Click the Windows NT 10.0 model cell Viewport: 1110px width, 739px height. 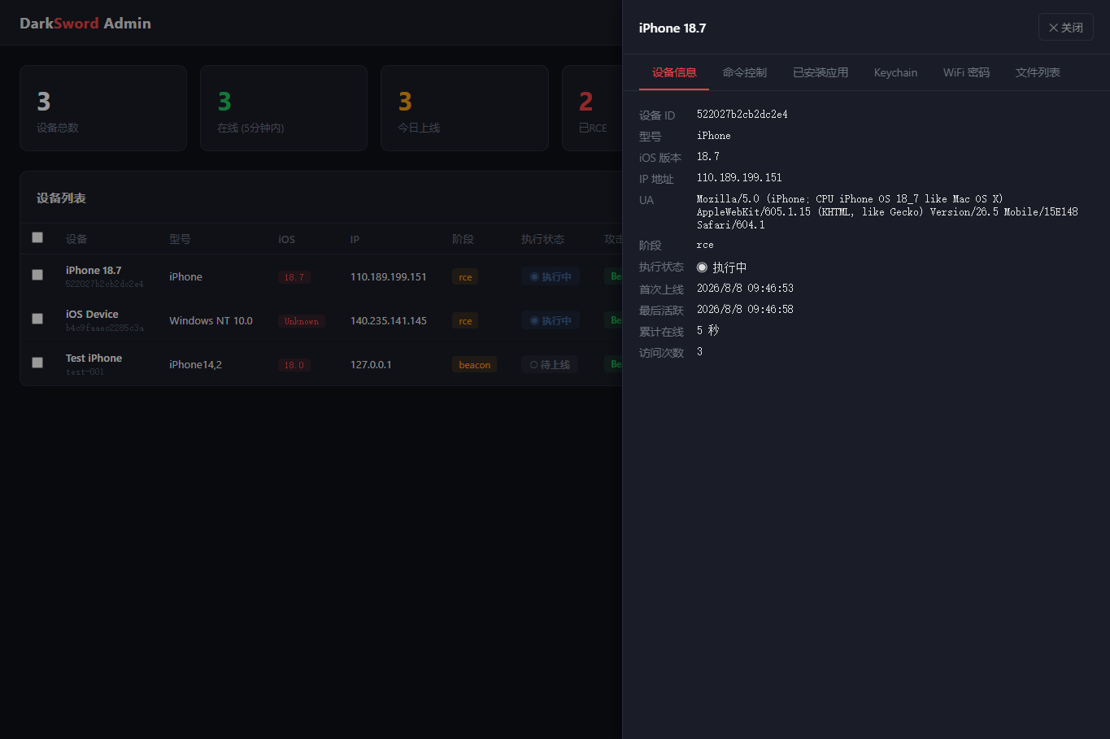tap(211, 320)
